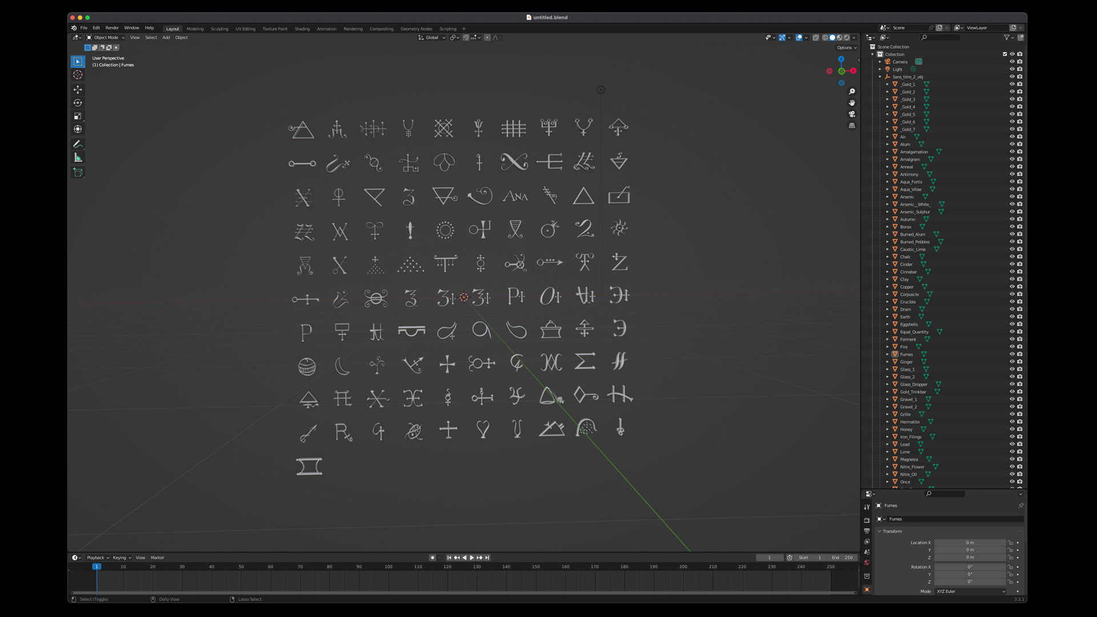Select the Move tool in toolbar

tap(78, 90)
